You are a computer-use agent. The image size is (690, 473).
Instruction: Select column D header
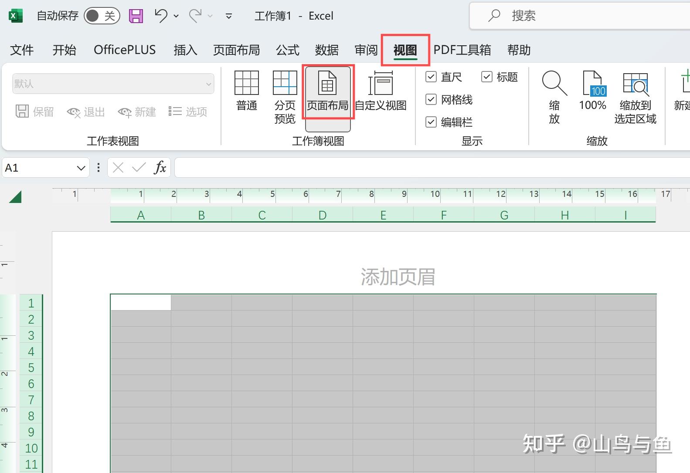point(323,215)
